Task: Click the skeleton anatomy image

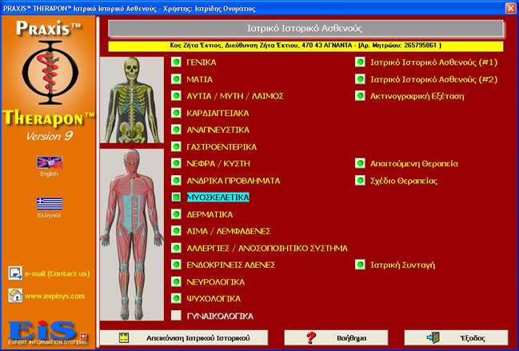Action: tap(130, 100)
